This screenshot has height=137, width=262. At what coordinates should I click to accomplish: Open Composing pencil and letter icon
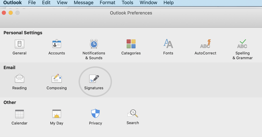[57, 78]
